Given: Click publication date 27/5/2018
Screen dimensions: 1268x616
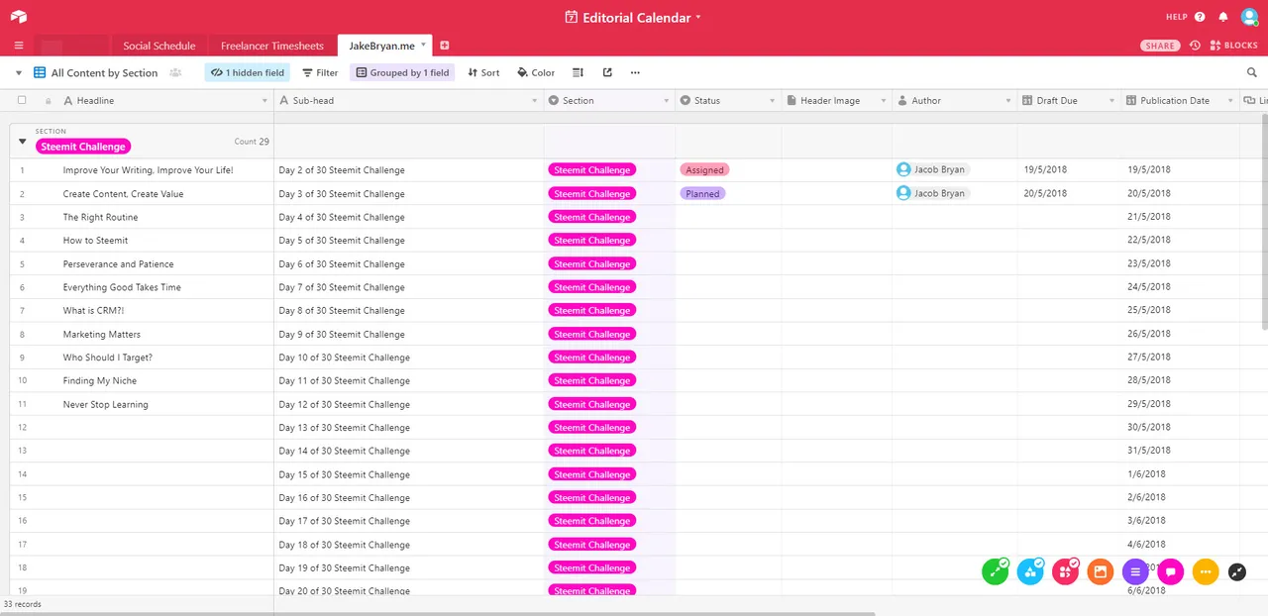Looking at the screenshot, I should click(x=1148, y=358).
